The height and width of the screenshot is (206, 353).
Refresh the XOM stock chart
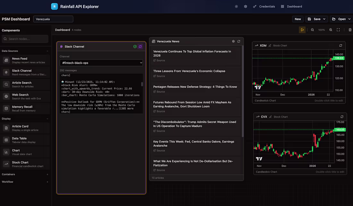341,45
